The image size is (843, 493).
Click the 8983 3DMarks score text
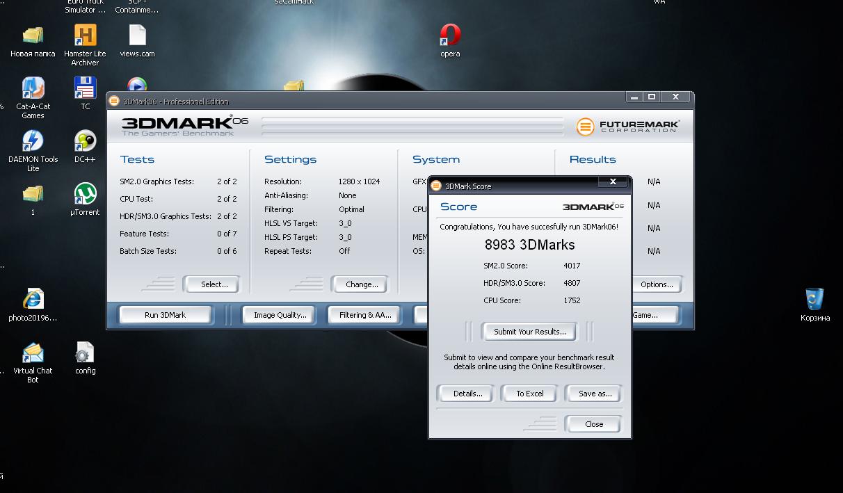(530, 245)
